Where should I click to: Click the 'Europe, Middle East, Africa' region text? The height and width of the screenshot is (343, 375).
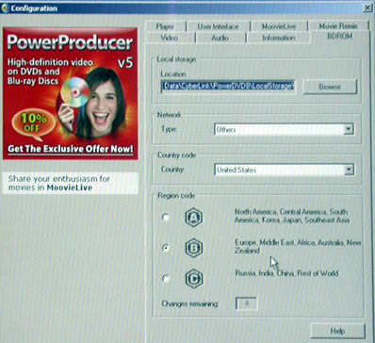pos(298,247)
